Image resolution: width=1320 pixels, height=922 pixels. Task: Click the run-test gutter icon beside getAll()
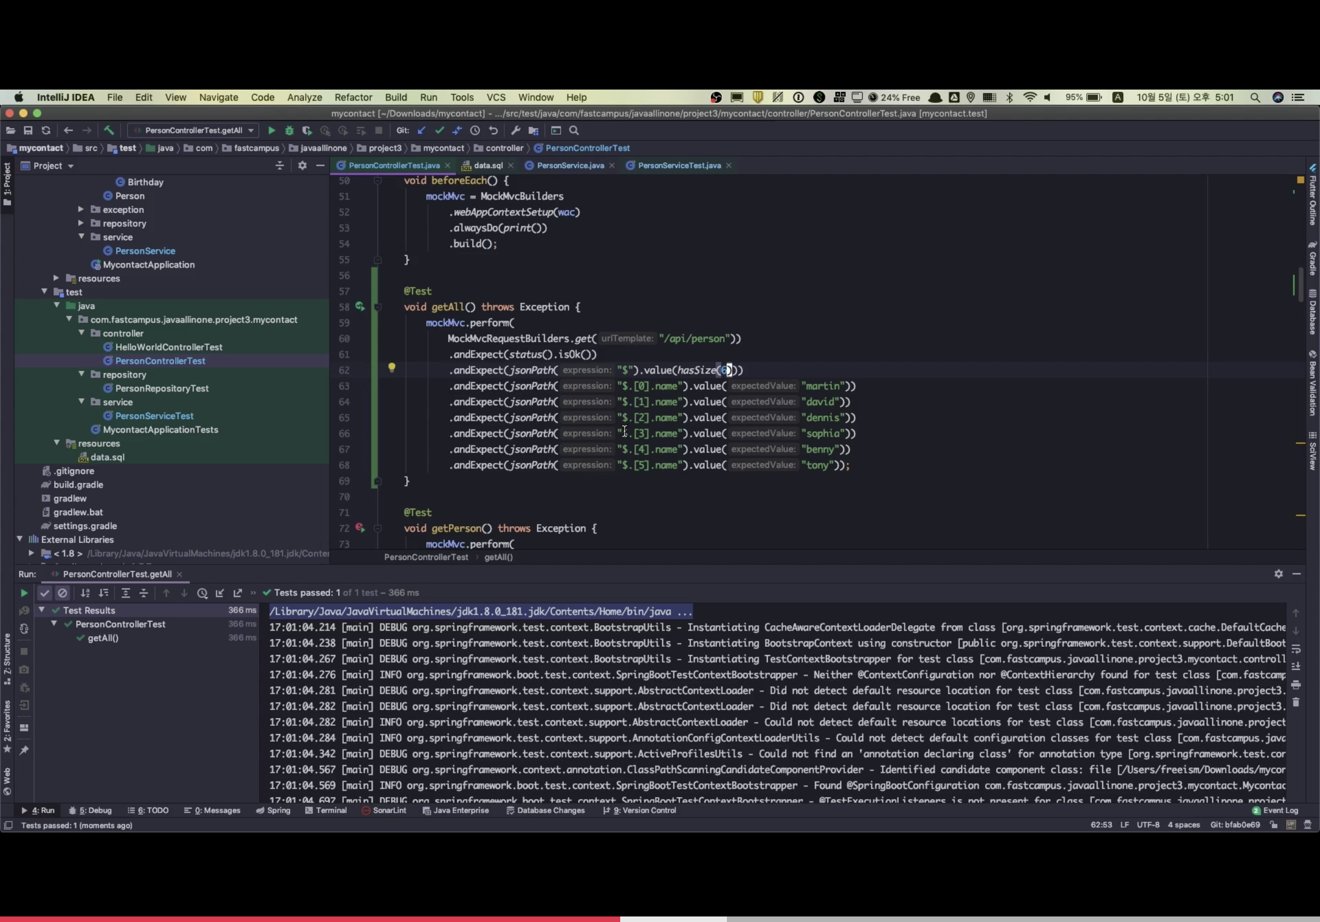click(x=360, y=307)
